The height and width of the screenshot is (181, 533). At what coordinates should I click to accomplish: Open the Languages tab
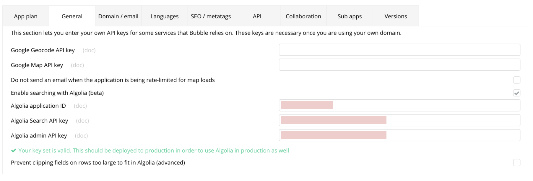[164, 16]
